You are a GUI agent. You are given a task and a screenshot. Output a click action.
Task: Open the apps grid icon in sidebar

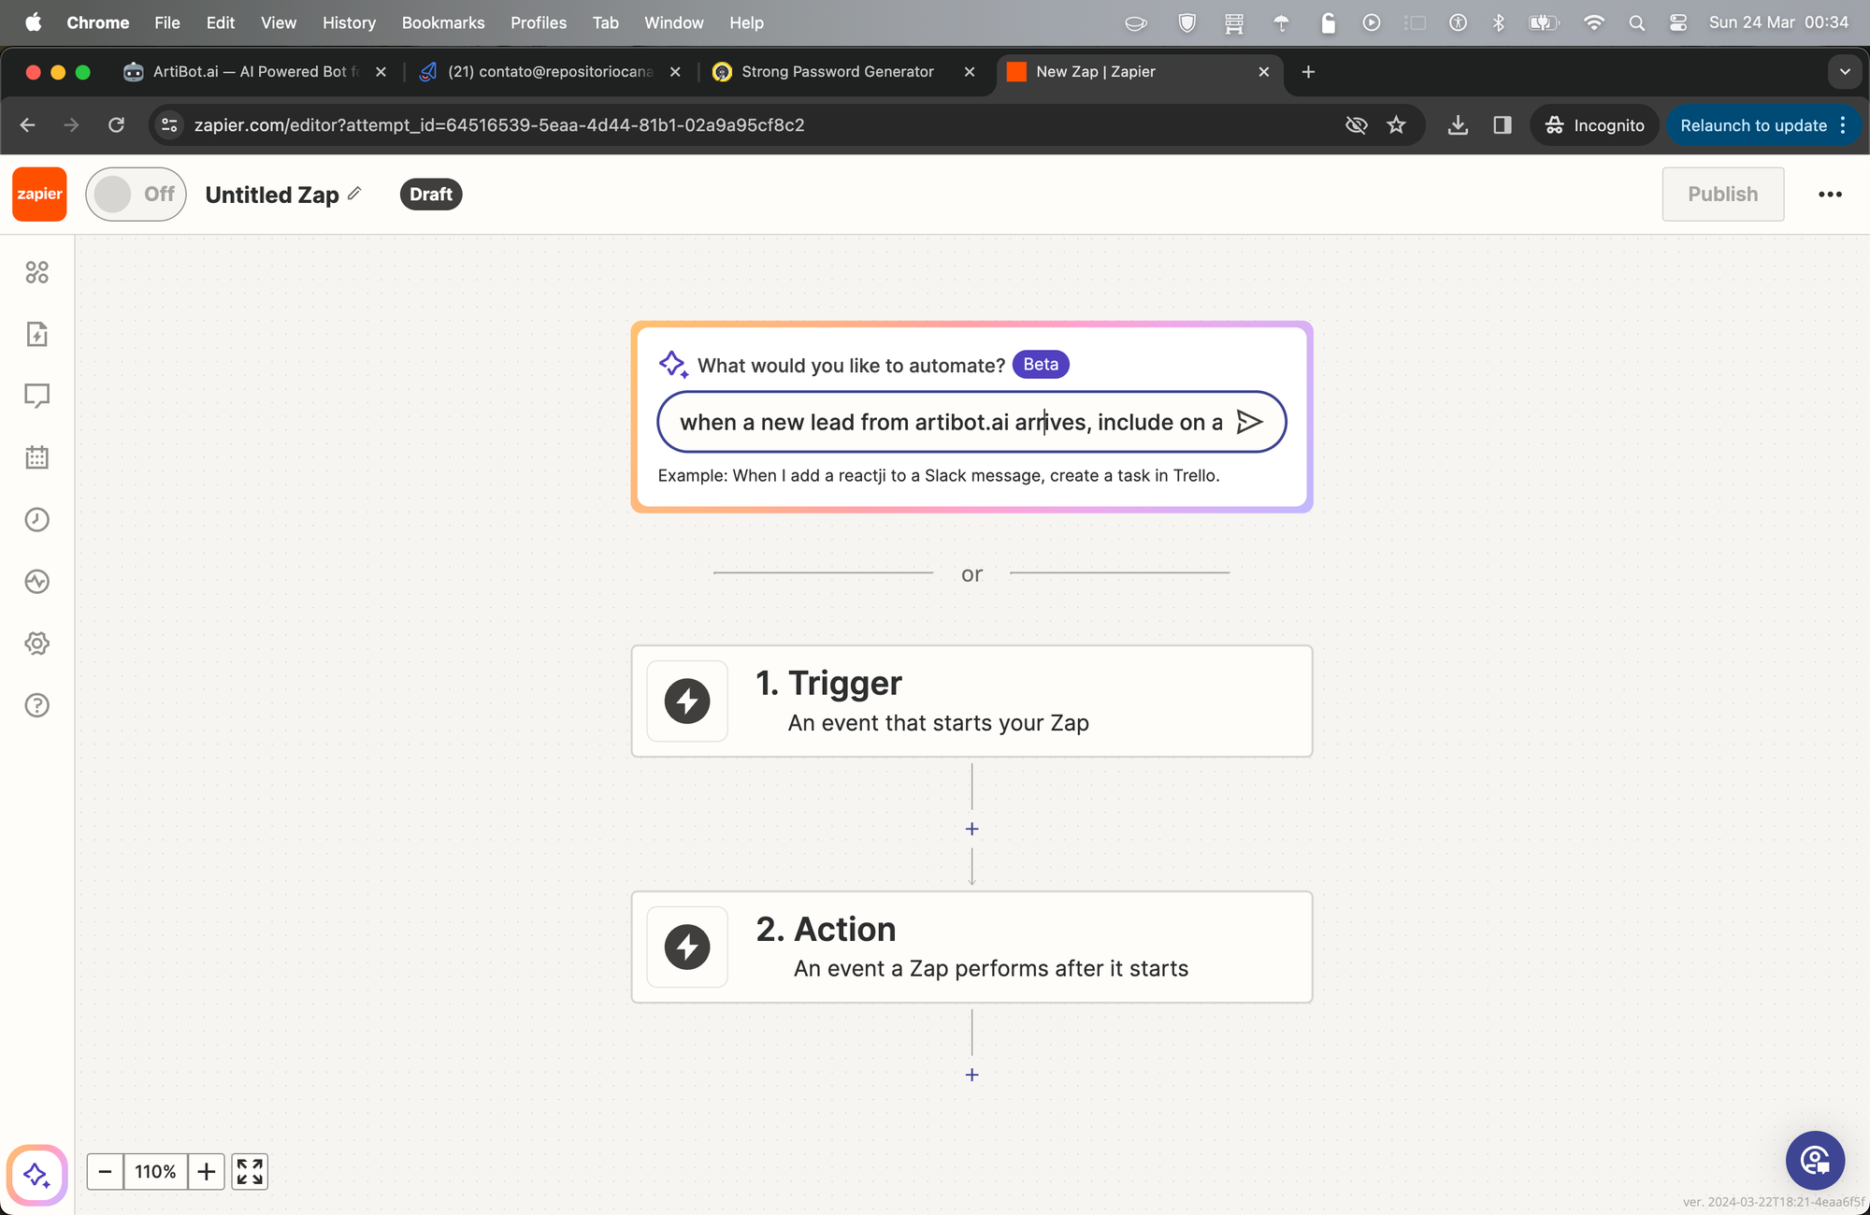point(37,272)
